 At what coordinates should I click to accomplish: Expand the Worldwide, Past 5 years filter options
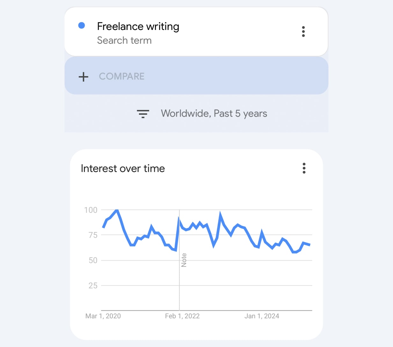pos(214,113)
